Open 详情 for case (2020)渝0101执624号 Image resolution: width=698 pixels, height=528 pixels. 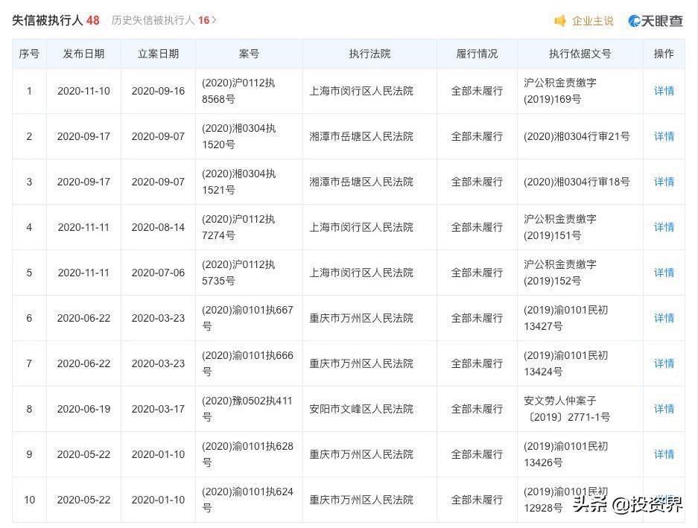[x=663, y=500]
